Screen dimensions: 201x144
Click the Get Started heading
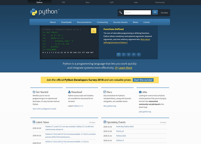click(42, 92)
